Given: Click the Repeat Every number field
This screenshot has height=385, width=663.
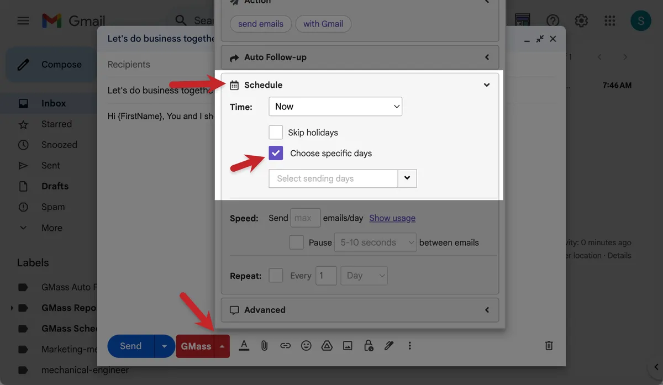Looking at the screenshot, I should [326, 275].
